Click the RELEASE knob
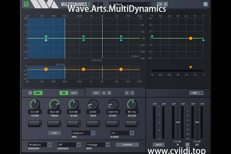This screenshot has height=154, width=231. click(132, 104)
